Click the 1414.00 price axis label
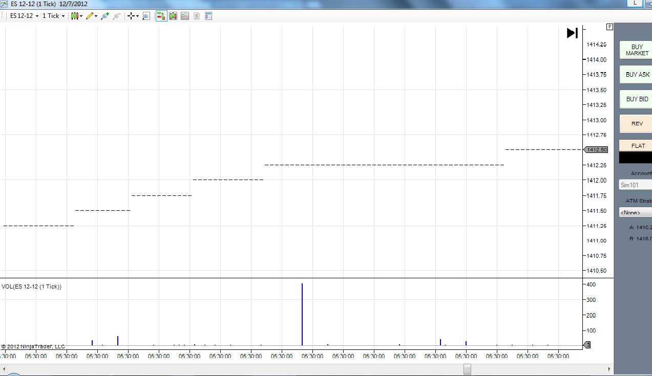This screenshot has width=652, height=376. [x=596, y=59]
